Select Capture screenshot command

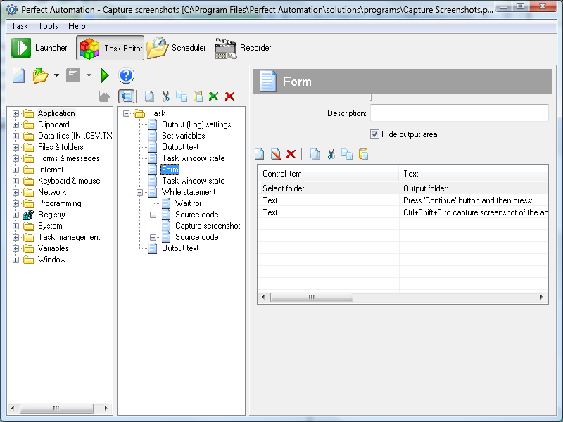click(x=208, y=226)
